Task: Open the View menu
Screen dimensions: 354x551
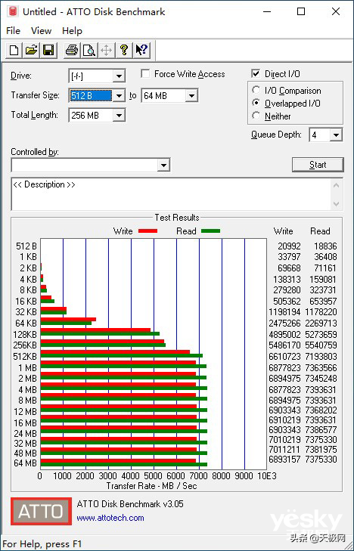Action: 41,31
